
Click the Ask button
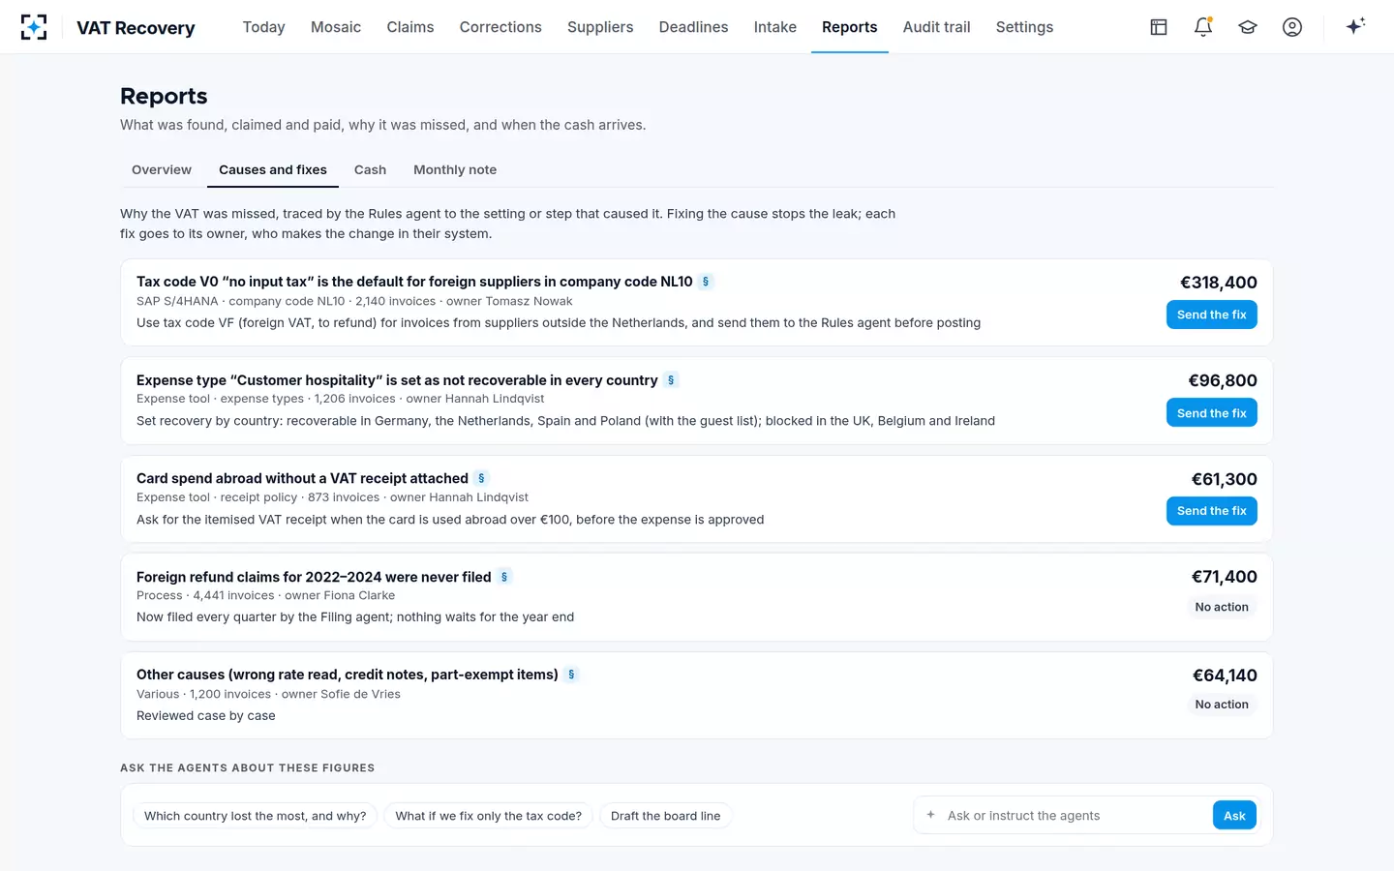(x=1234, y=816)
